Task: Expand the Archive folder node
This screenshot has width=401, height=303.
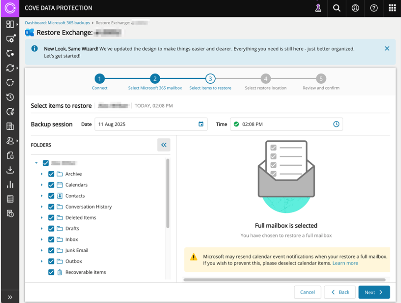Action: (42, 174)
